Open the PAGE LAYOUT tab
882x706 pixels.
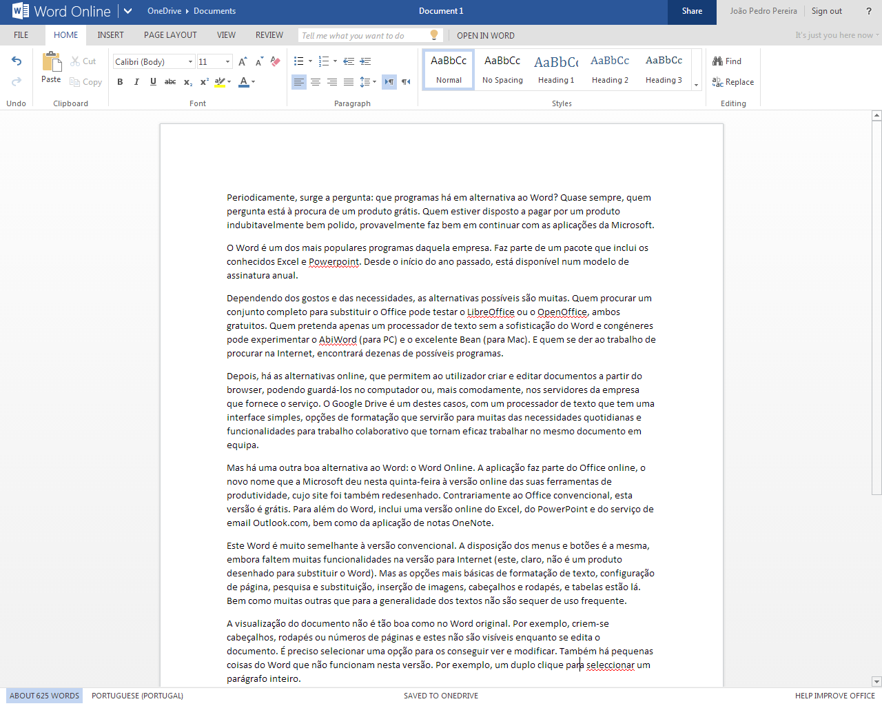pyautogui.click(x=170, y=35)
